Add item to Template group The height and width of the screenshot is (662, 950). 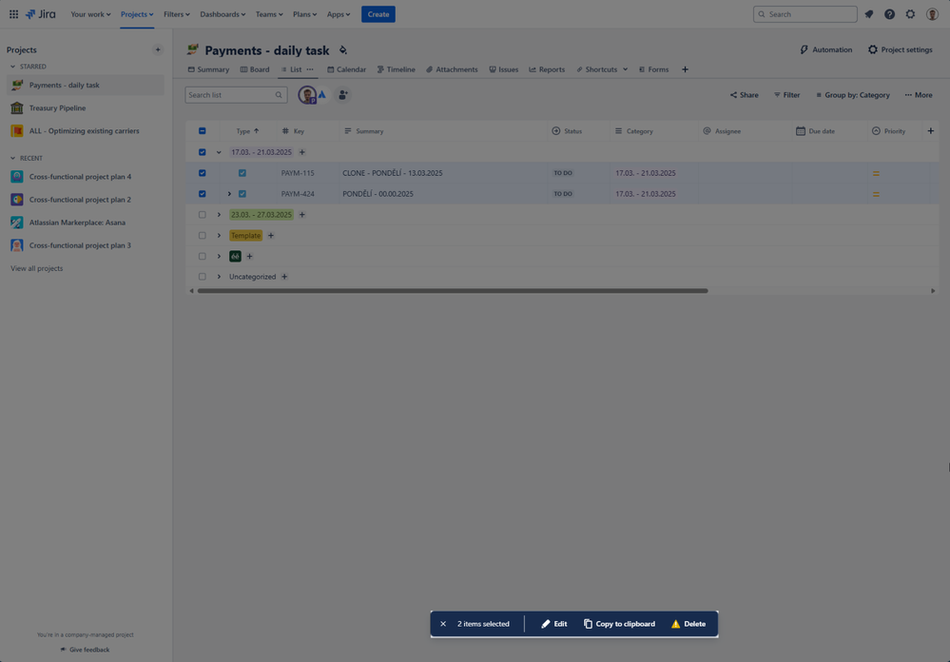(x=271, y=235)
